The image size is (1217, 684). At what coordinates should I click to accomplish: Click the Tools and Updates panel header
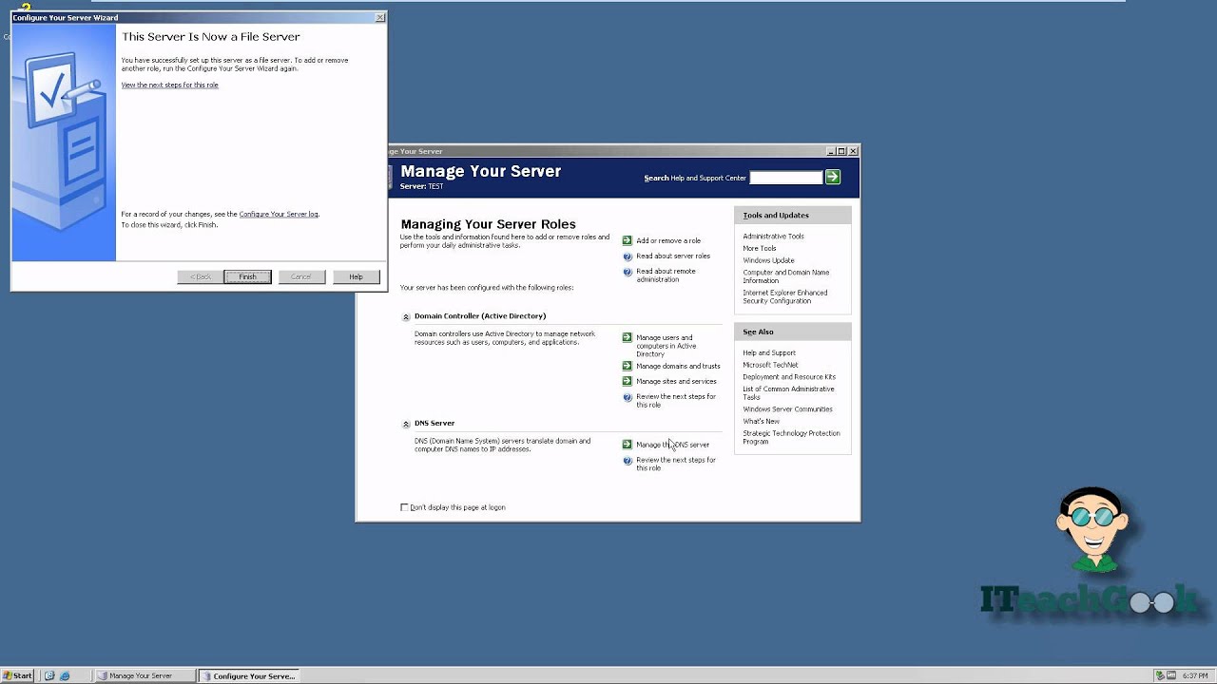[x=792, y=216]
